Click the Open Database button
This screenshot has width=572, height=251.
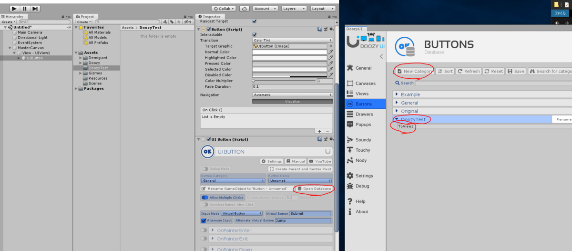(x=314, y=188)
